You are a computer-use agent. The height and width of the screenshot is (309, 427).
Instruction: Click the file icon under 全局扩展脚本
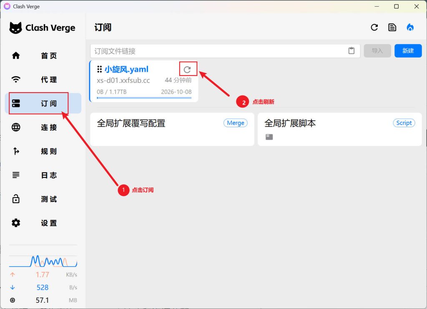(x=269, y=137)
